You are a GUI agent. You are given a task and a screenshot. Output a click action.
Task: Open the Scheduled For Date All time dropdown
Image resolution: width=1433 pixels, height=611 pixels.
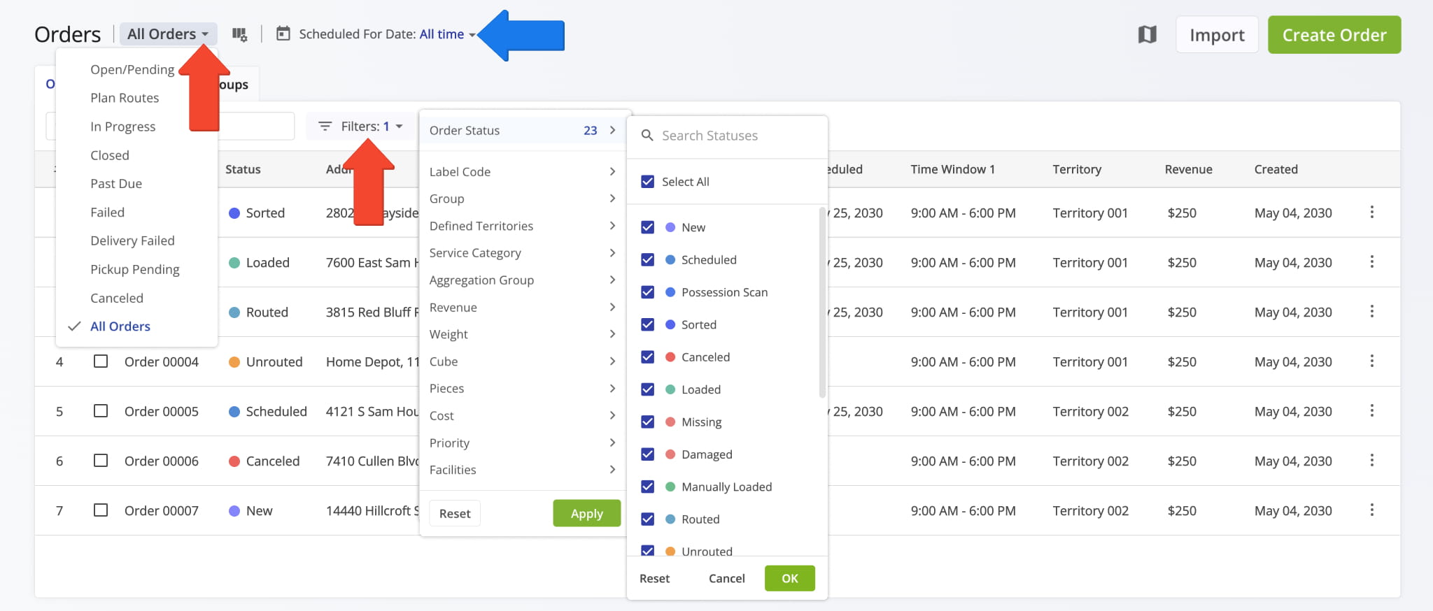pos(448,34)
